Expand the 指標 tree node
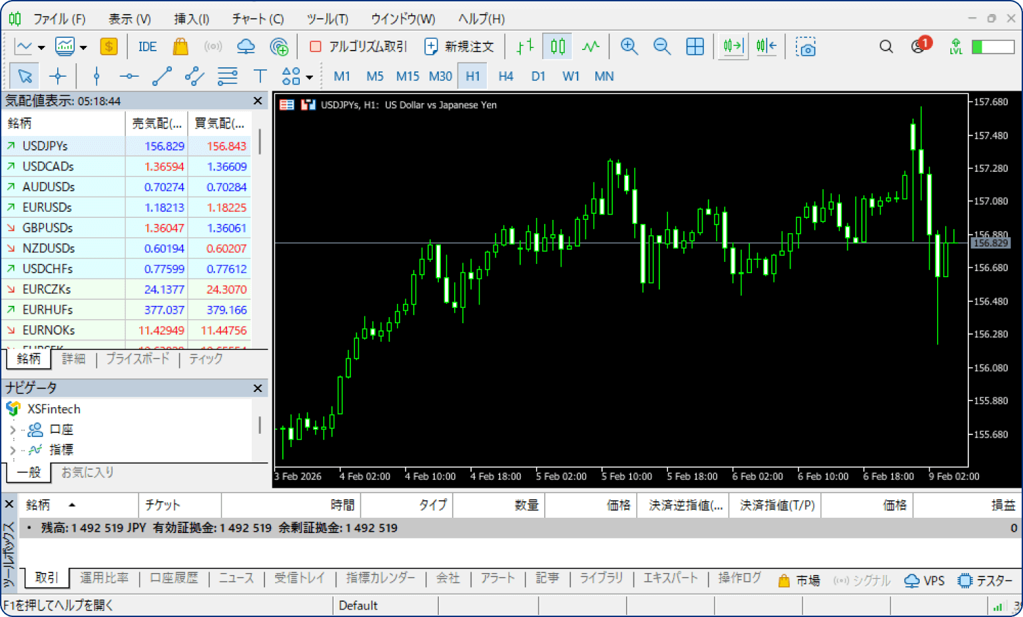The image size is (1023, 617). coord(13,450)
